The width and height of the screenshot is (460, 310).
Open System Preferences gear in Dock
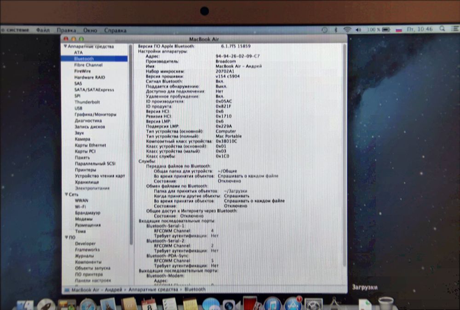313,304
